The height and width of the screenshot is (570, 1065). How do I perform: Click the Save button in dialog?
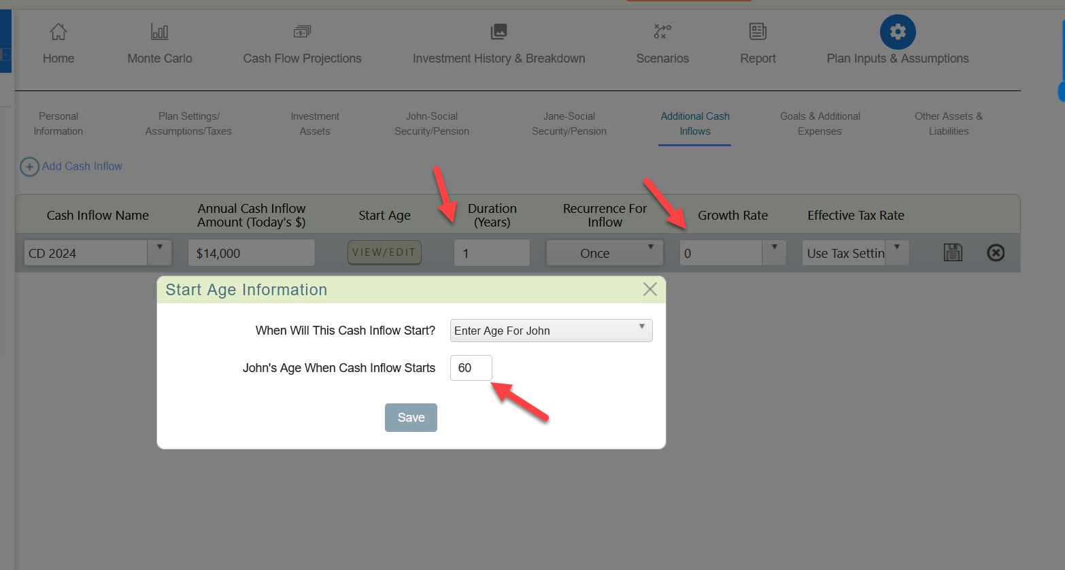pyautogui.click(x=411, y=418)
